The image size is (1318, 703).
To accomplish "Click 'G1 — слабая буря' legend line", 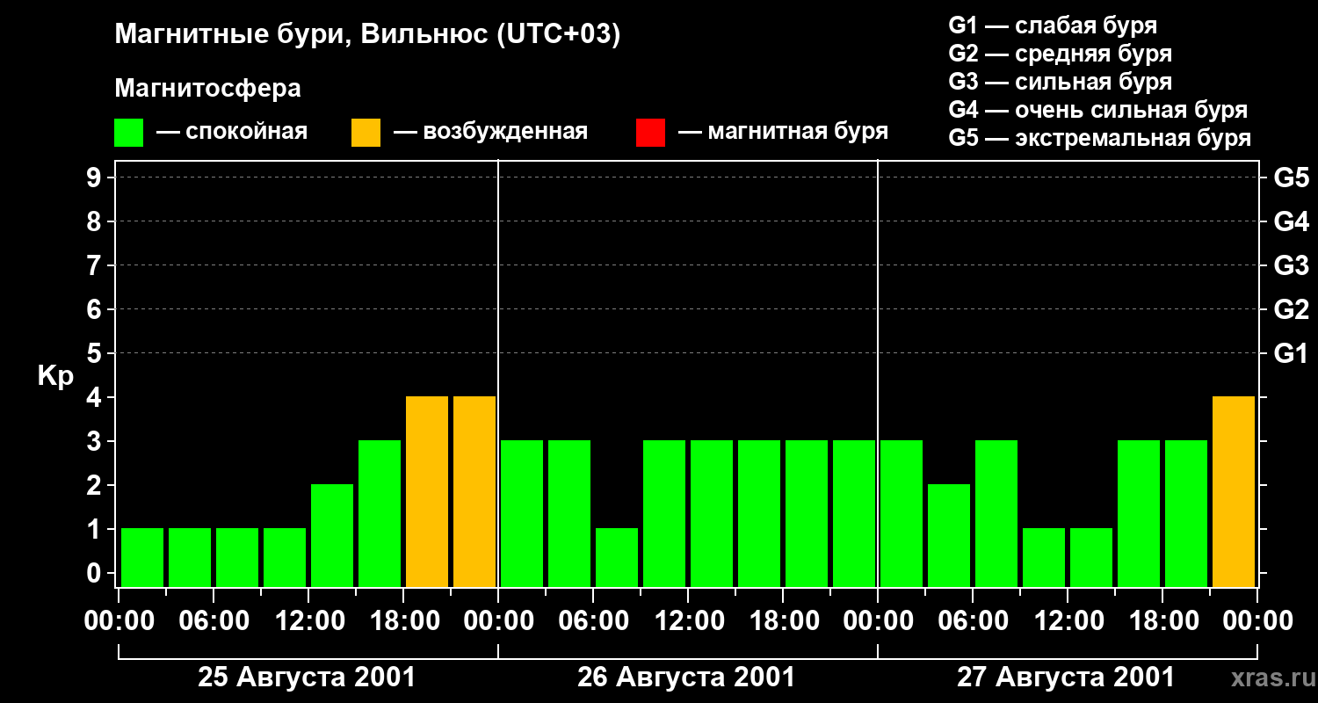I will point(1053,25).
